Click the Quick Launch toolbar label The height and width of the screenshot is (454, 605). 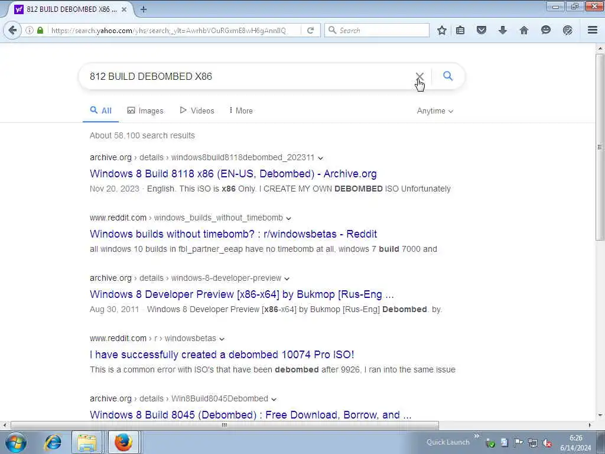tap(448, 442)
